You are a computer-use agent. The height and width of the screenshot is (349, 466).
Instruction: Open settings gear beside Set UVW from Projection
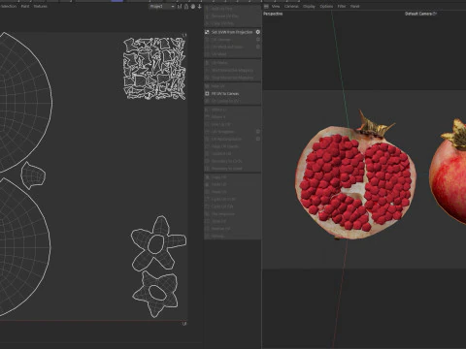point(258,32)
